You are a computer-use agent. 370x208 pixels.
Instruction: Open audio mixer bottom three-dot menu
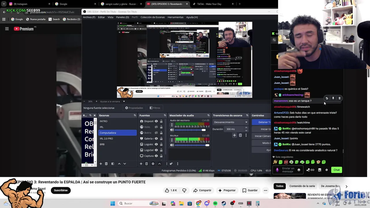click(x=177, y=164)
